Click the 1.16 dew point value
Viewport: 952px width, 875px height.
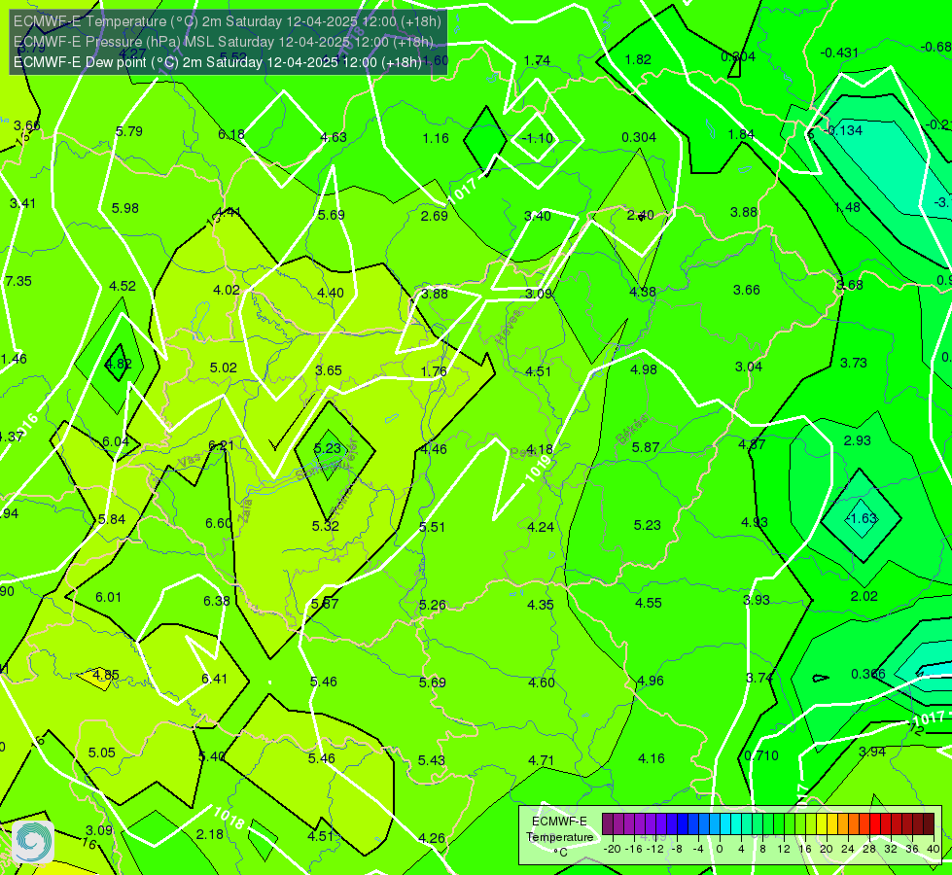point(436,138)
